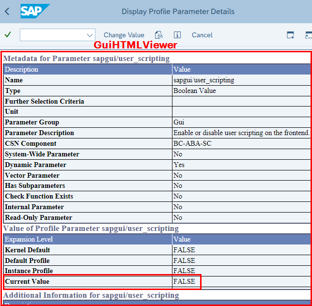312x306 pixels.
Task: Click the Further Selection Criteria label
Action: click(x=45, y=101)
